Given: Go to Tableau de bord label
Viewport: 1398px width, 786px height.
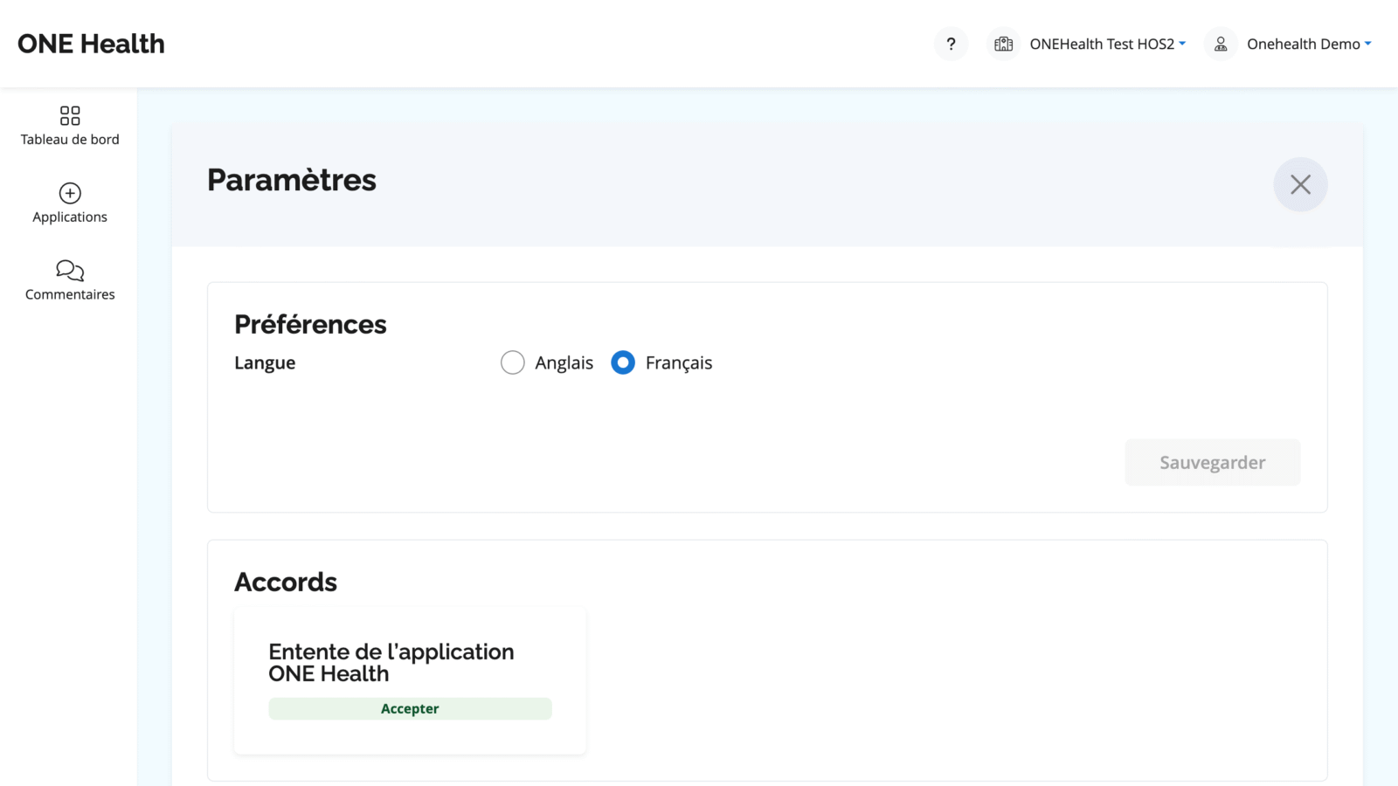Looking at the screenshot, I should tap(70, 140).
